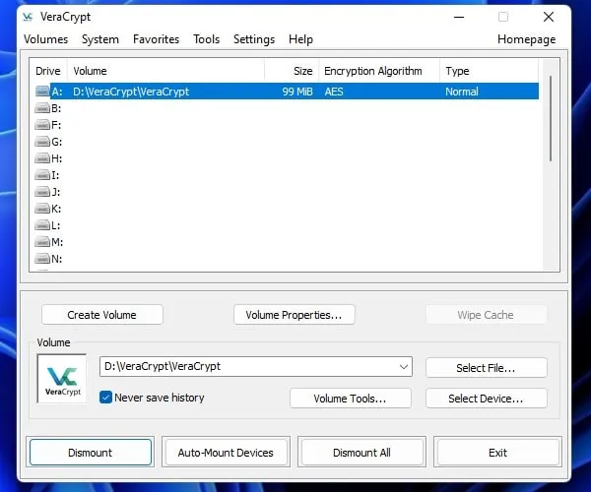Exit VeraCrypt with Exit button

tap(497, 452)
